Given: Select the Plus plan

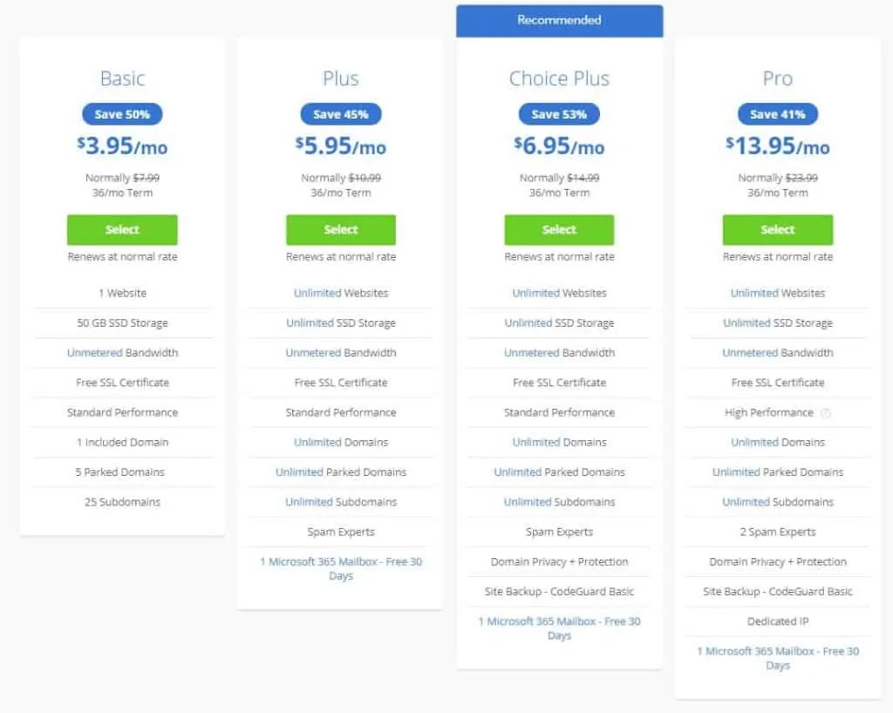Looking at the screenshot, I should point(340,229).
